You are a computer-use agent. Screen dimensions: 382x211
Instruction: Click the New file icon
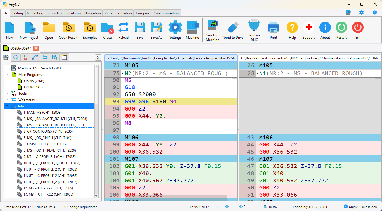[9, 28]
